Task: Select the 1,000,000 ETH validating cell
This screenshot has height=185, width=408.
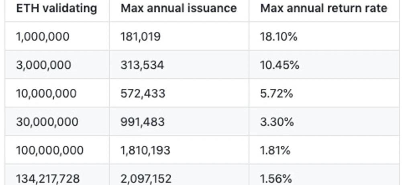Action: point(43,37)
